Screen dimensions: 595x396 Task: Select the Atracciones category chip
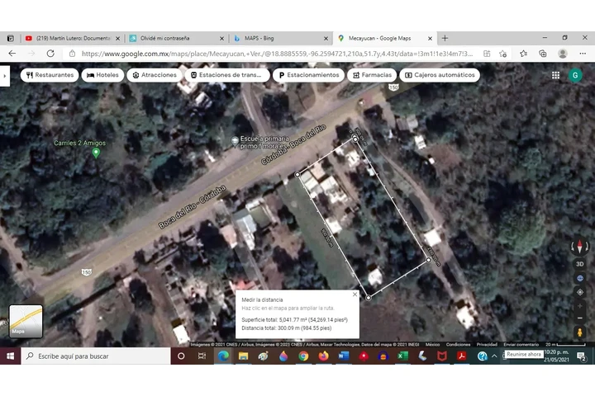[155, 75]
